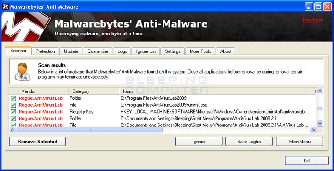Image resolution: width=334 pixels, height=171 pixels.
Task: Click the vertical scrollbar down arrow
Action: (x=320, y=123)
